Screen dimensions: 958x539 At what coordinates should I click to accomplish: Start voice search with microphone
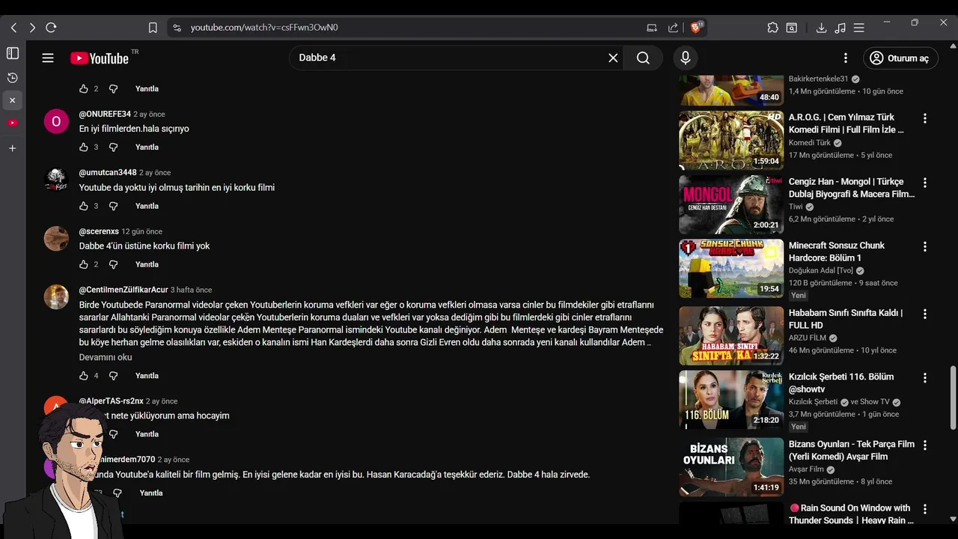coord(685,58)
